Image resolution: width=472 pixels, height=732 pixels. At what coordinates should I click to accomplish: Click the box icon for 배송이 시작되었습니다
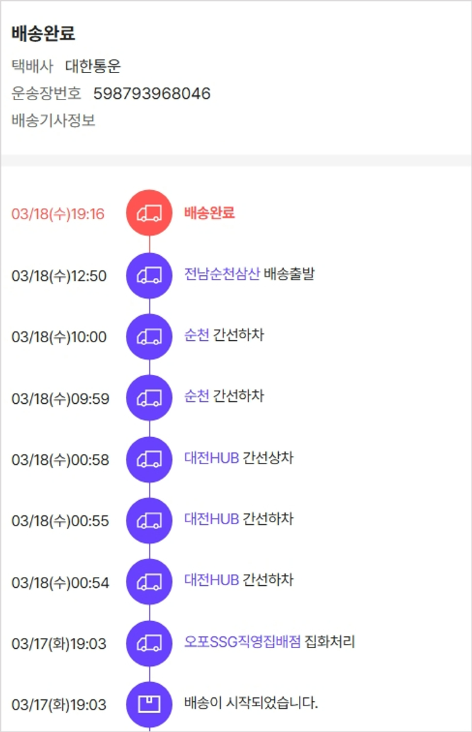149,704
